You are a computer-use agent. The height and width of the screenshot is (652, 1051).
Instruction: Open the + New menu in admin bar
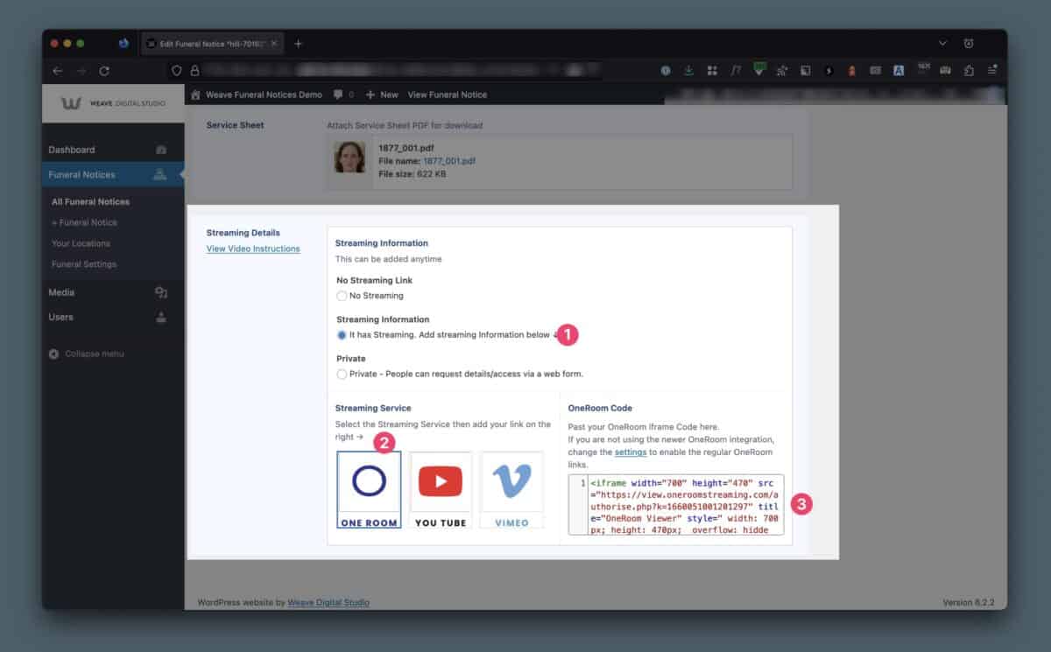(382, 95)
